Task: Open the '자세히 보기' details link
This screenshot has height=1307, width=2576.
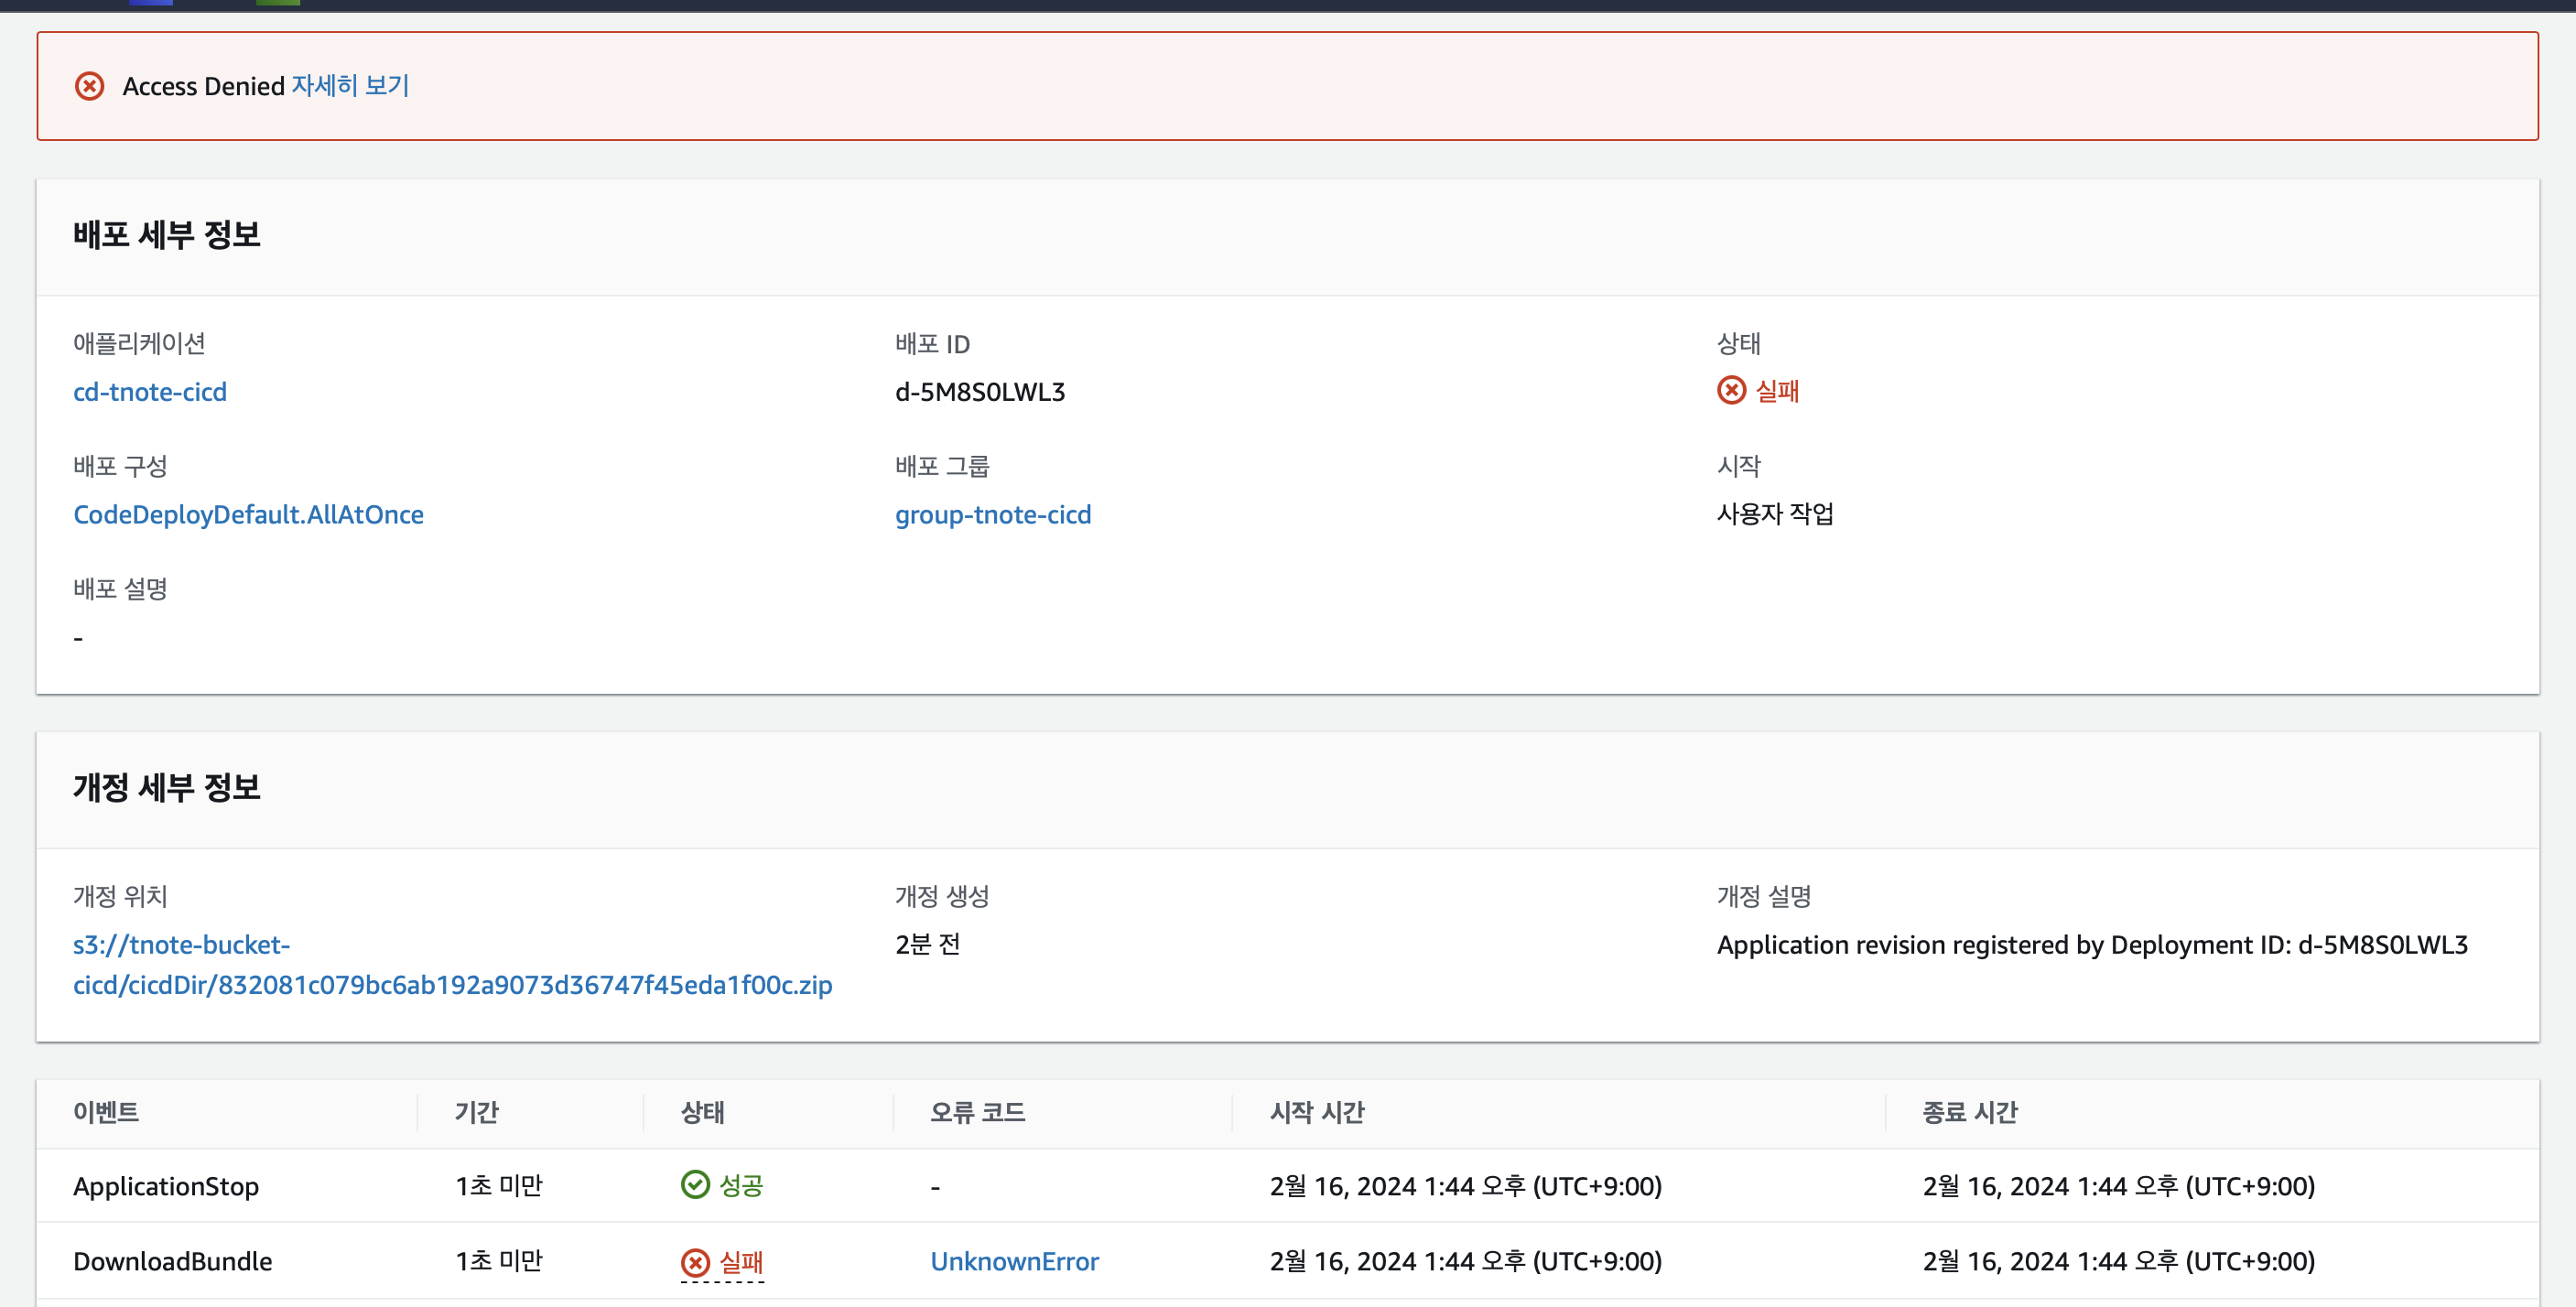Action: [x=350, y=86]
